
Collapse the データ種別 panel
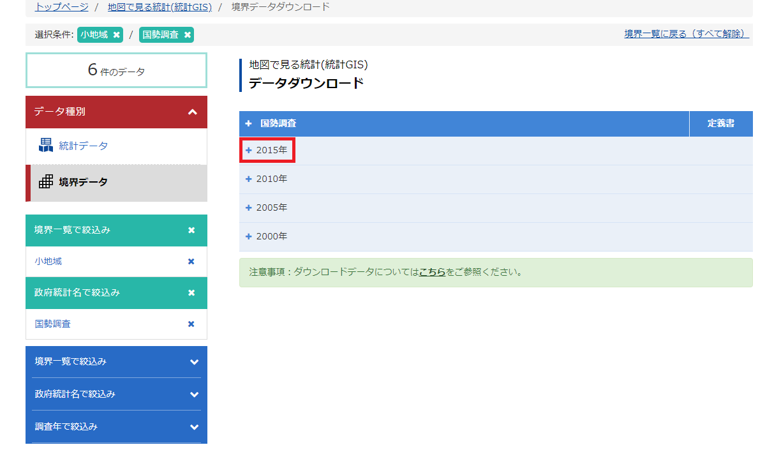click(x=193, y=112)
